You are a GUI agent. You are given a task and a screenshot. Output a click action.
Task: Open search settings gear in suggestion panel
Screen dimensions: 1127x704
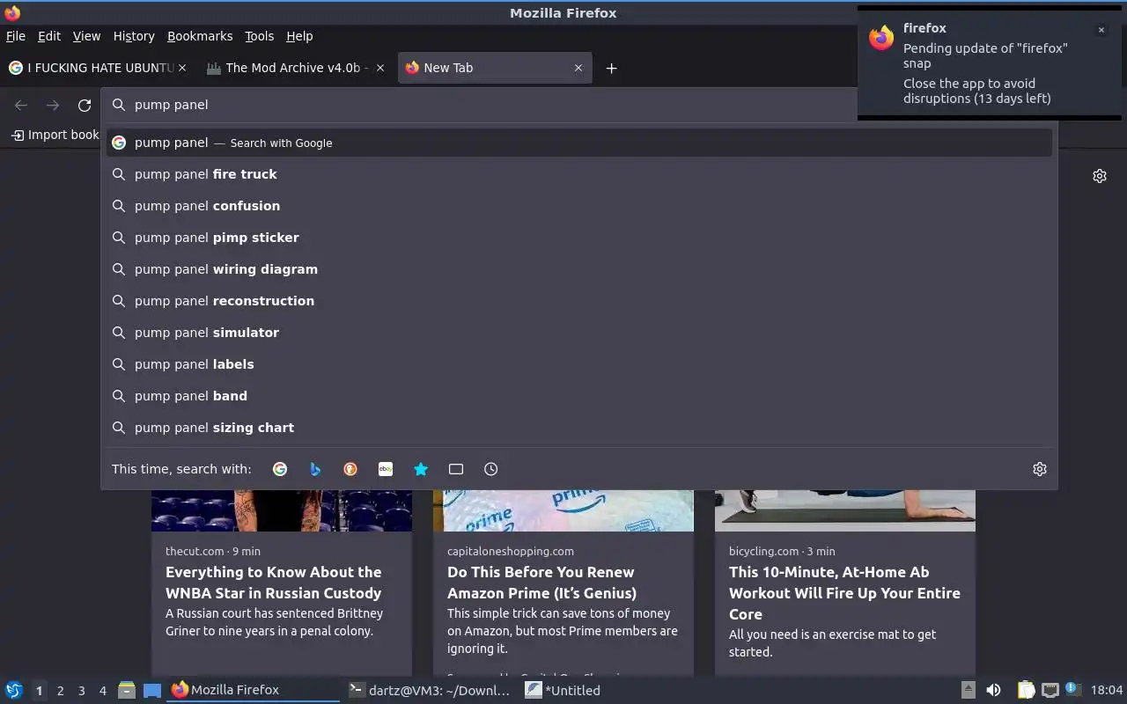click(x=1040, y=469)
